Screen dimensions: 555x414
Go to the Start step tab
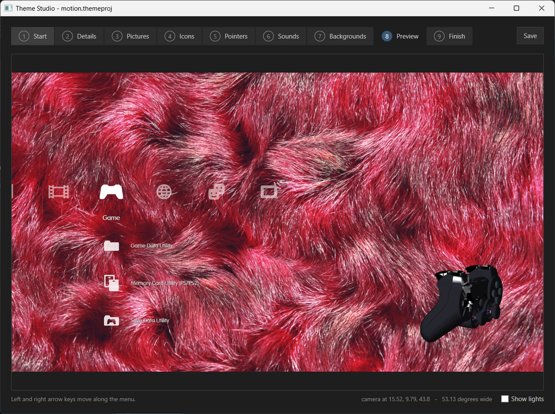click(x=33, y=36)
